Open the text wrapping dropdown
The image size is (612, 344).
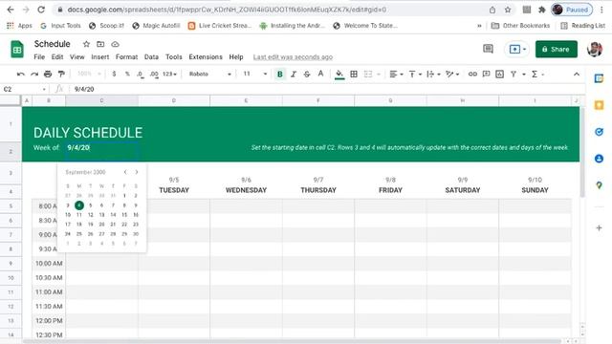[x=433, y=74]
